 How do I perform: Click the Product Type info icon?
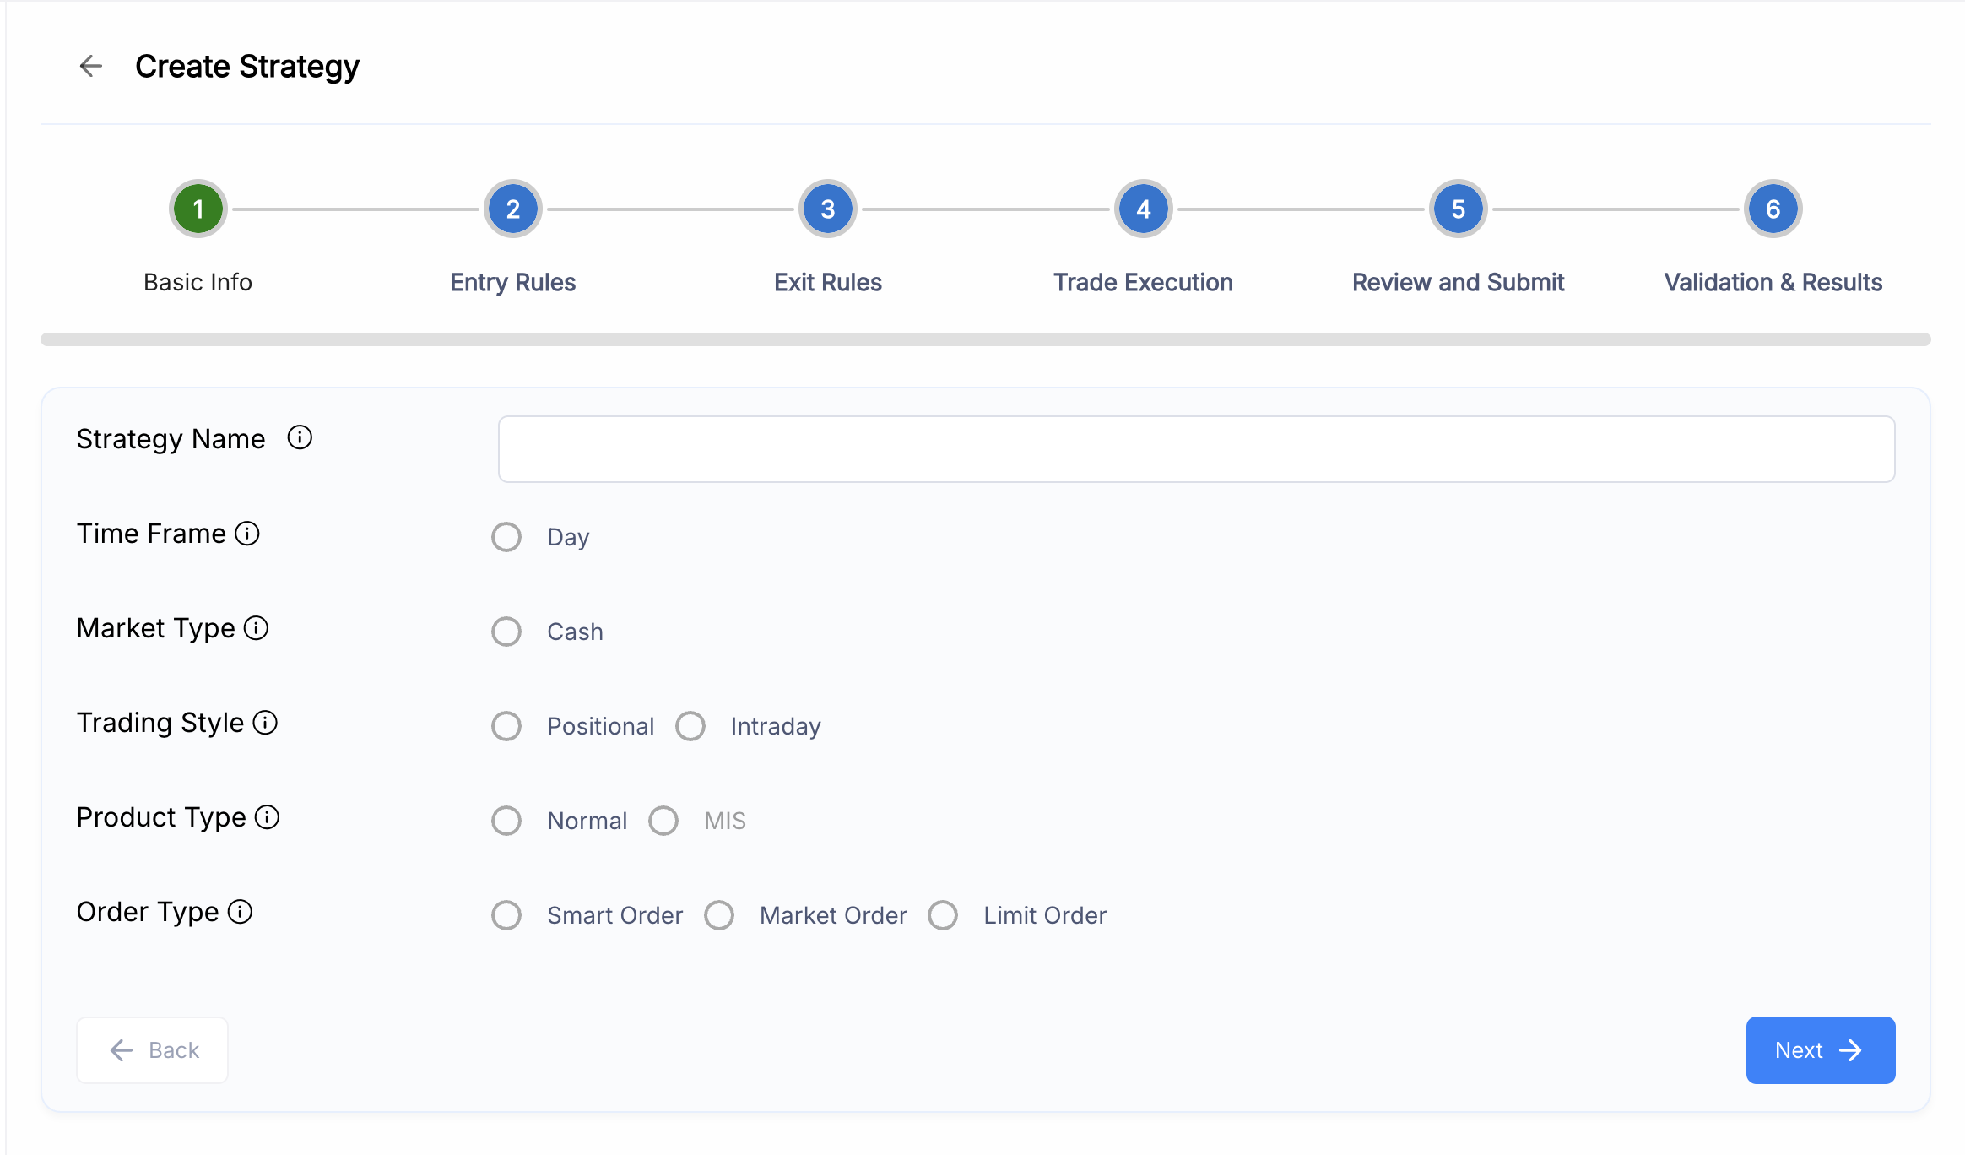tap(267, 817)
